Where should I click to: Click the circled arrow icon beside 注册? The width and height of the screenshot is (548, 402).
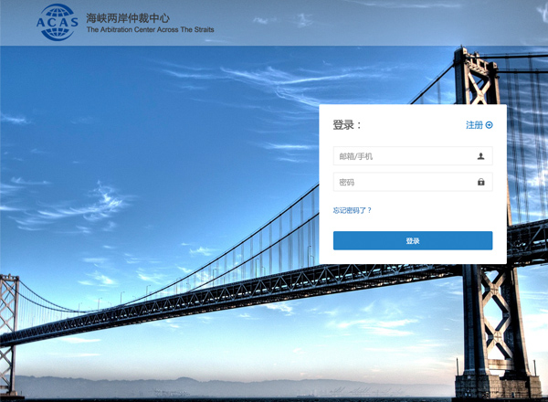(x=490, y=125)
